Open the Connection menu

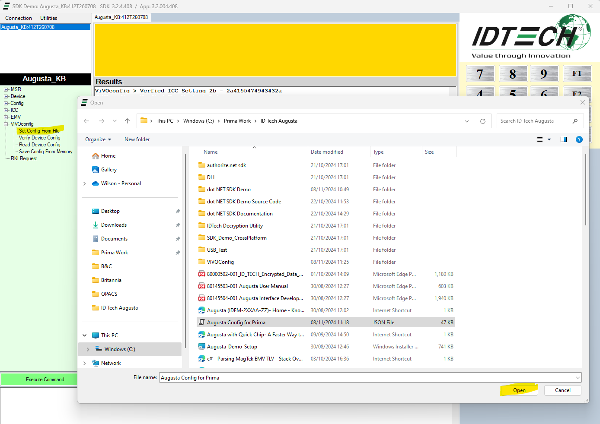[19, 18]
